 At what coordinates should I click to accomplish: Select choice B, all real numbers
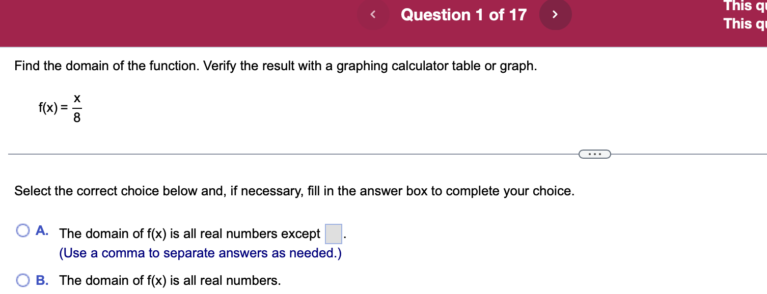[x=22, y=280]
